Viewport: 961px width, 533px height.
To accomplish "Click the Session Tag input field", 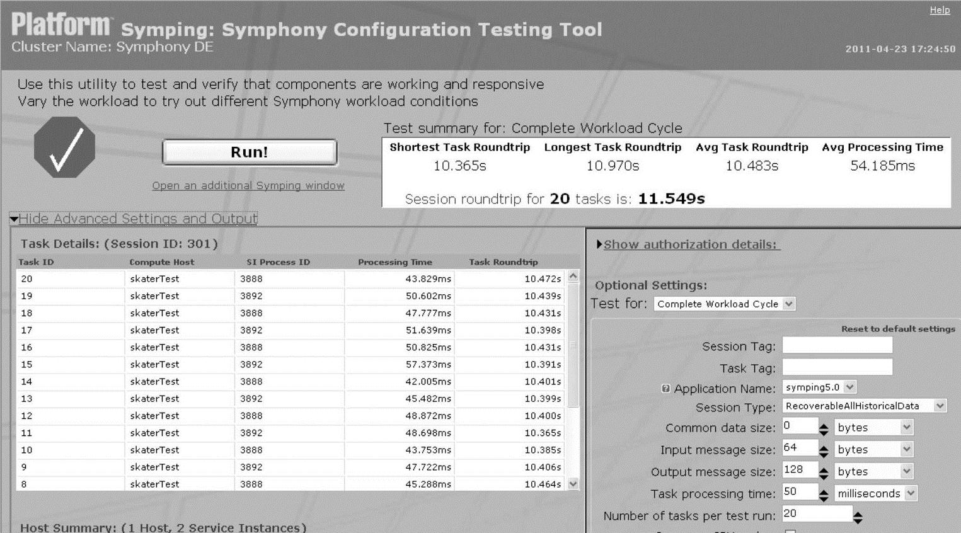I will (837, 345).
